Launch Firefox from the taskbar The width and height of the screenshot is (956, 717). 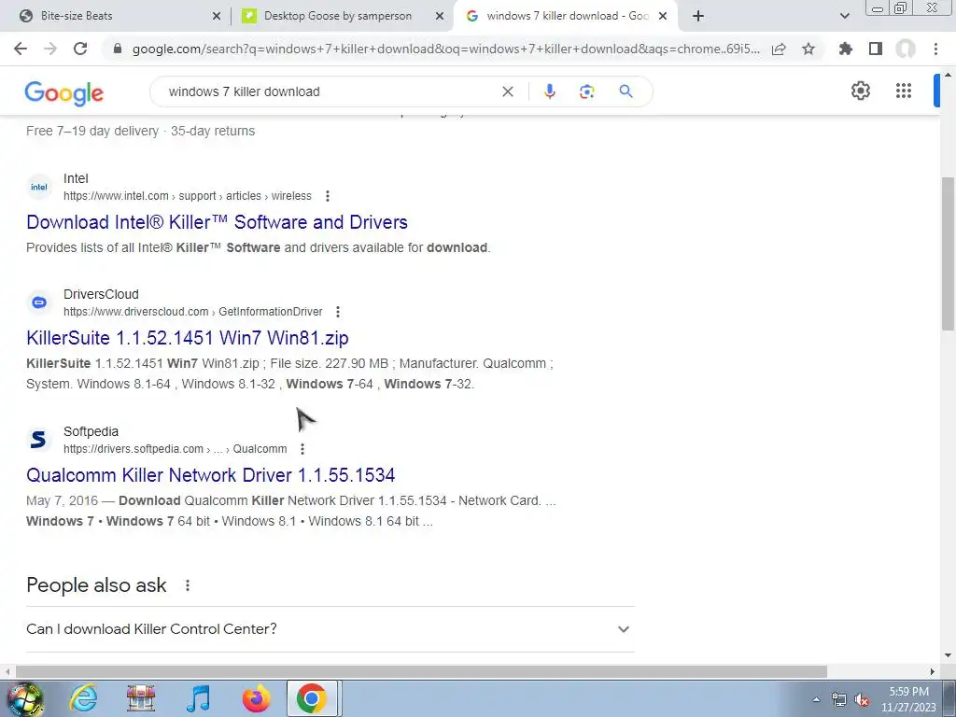(x=256, y=698)
